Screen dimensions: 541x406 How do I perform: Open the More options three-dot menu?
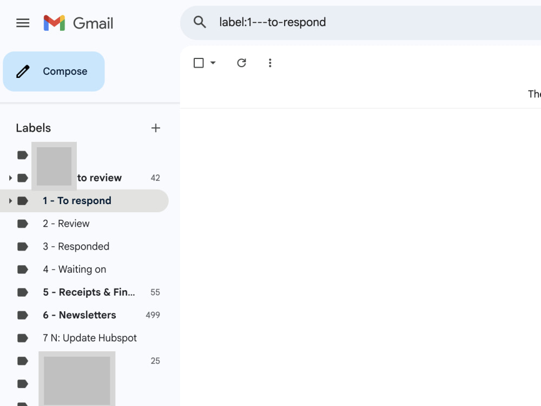coord(270,63)
